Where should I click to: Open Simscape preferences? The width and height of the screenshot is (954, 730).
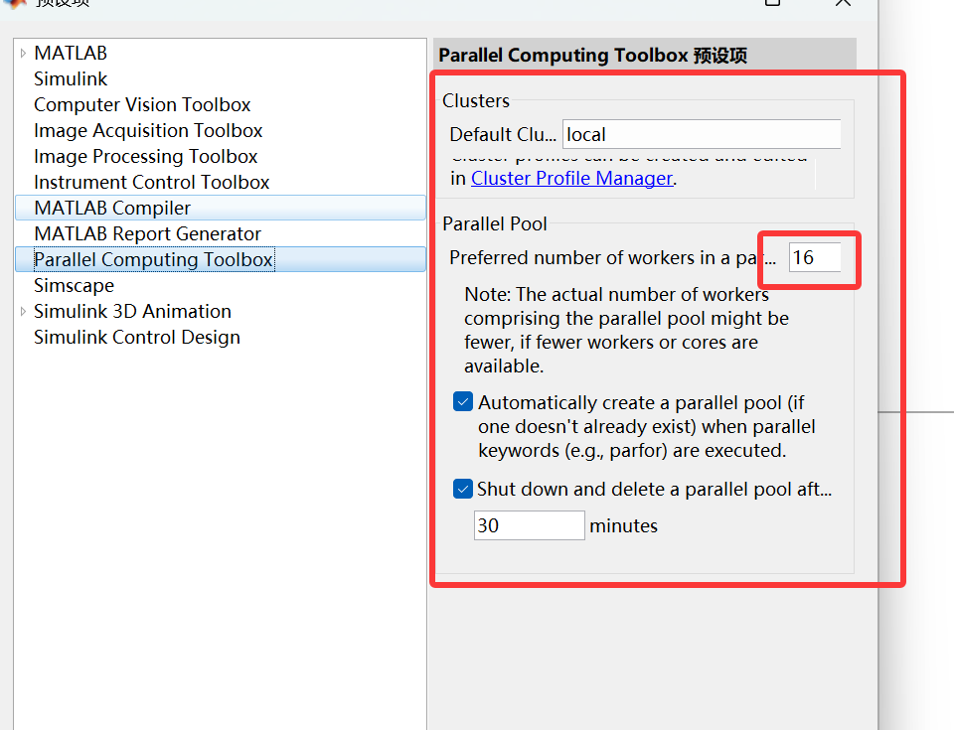click(75, 286)
